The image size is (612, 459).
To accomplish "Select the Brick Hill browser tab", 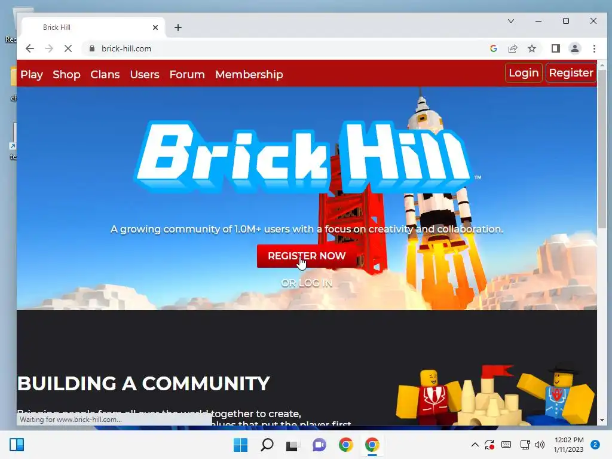I will pos(94,27).
